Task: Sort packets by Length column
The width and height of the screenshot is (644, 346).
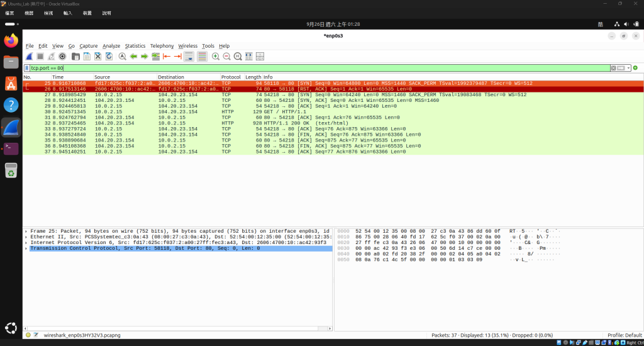Action: pos(253,77)
